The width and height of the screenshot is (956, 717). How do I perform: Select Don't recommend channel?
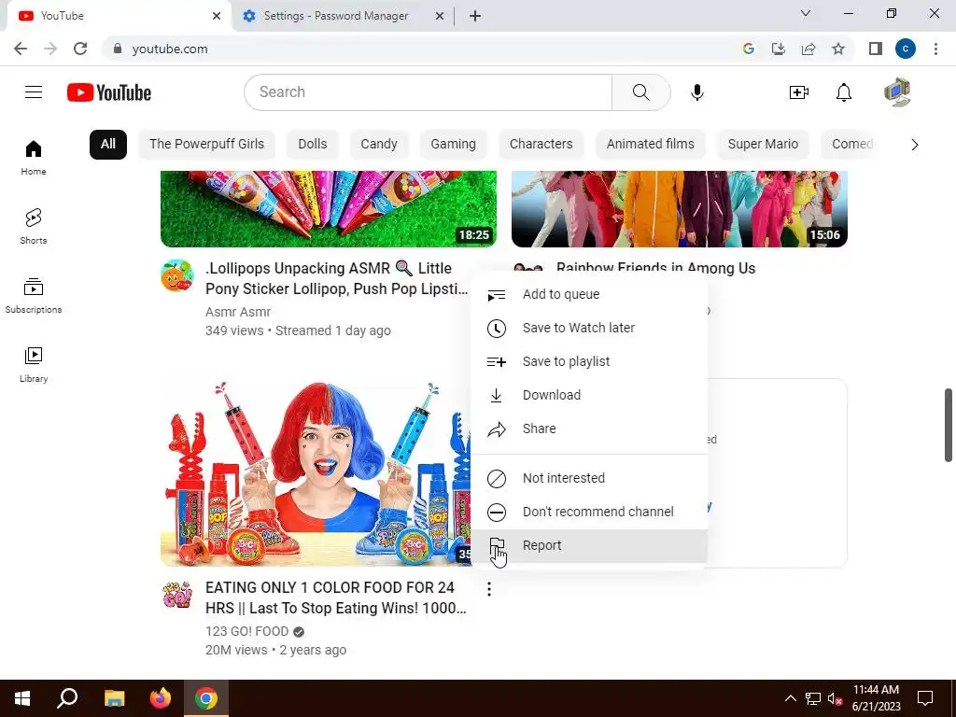(589, 513)
